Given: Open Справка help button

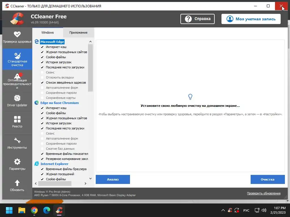Looking at the screenshot, I should coord(197,19).
